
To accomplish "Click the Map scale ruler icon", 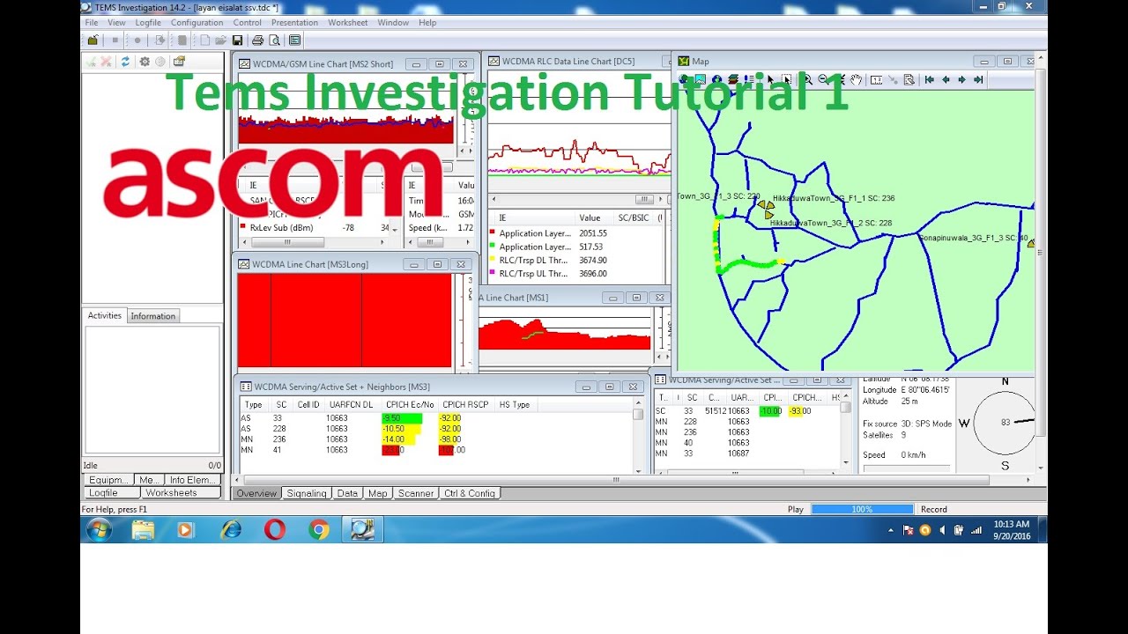I will tap(876, 79).
